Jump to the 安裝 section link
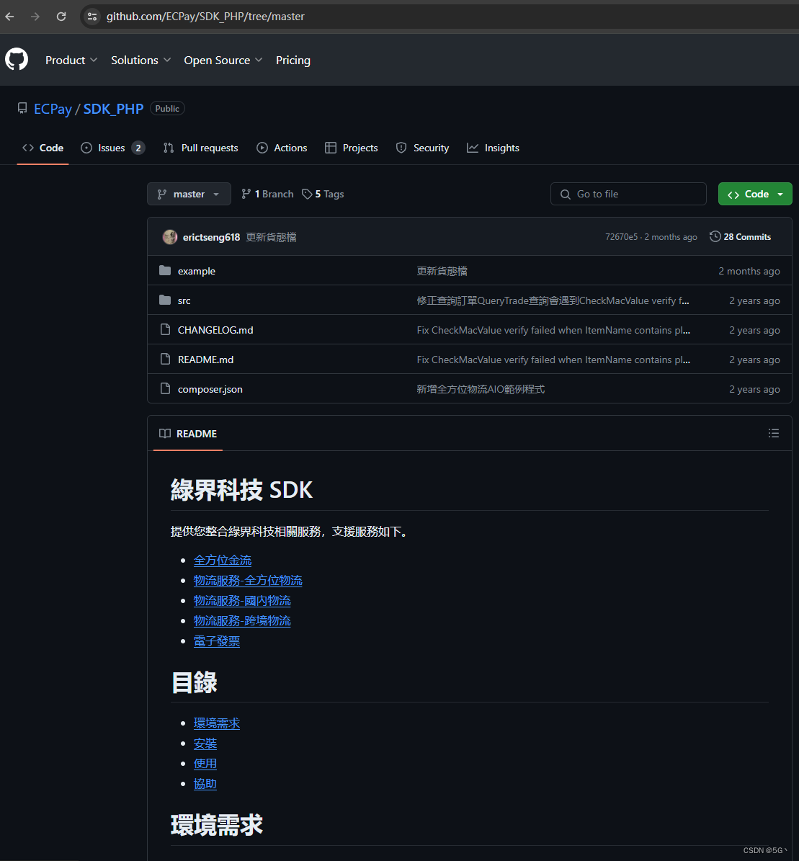799x861 pixels. click(205, 744)
